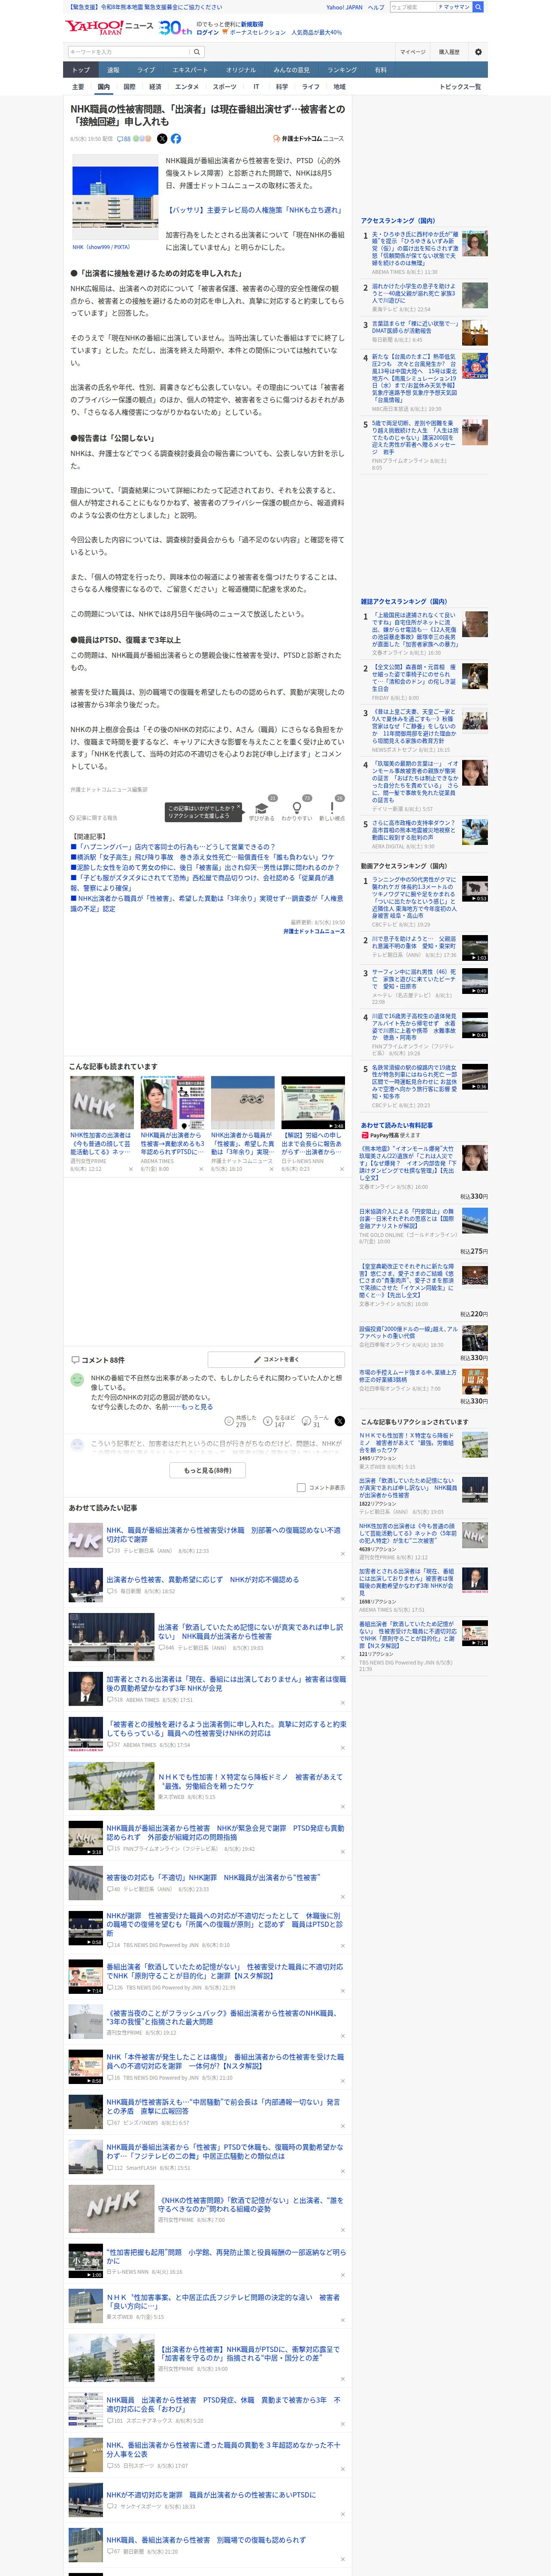Click the search magnifier button
551x2576 pixels.
(x=197, y=52)
